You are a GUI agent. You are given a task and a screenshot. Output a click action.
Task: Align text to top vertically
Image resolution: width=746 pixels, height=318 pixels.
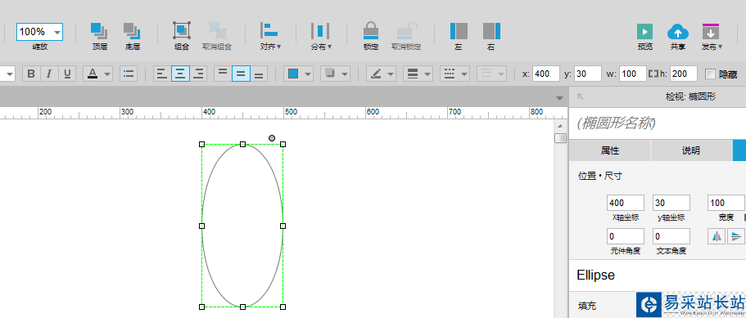click(223, 74)
